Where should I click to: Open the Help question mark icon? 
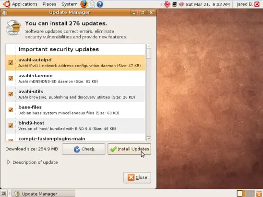tap(100, 4)
